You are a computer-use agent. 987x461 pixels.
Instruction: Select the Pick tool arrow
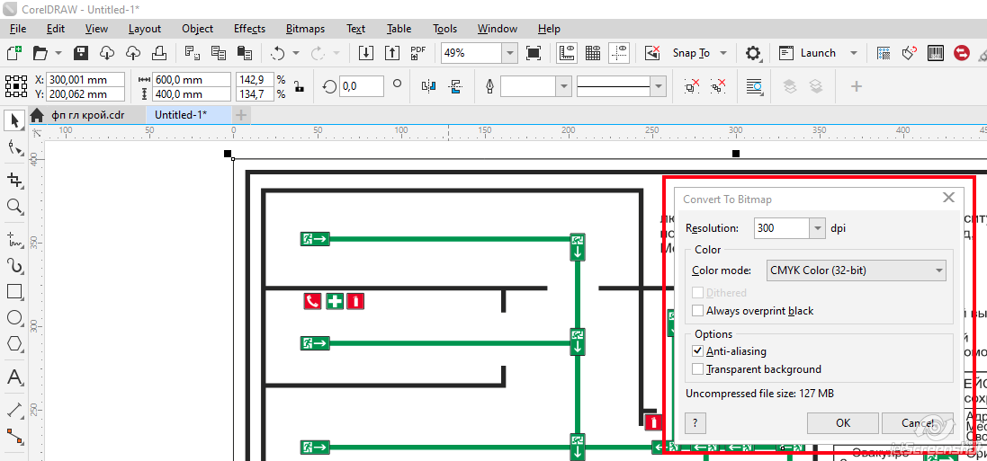click(14, 120)
